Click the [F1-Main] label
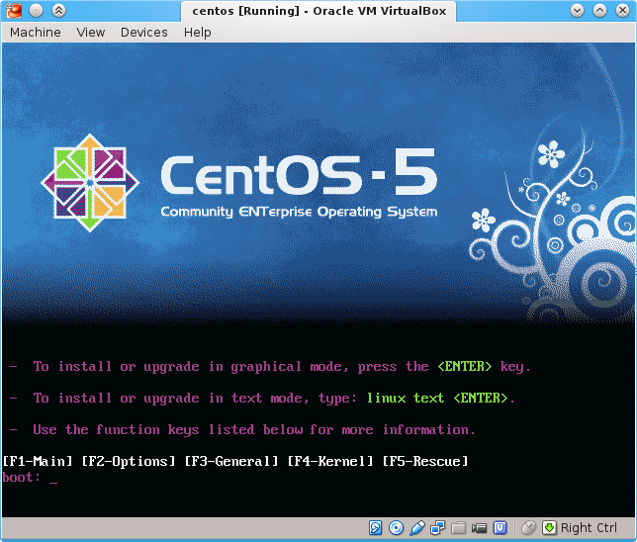Viewport: 637px width, 542px height. pos(38,461)
